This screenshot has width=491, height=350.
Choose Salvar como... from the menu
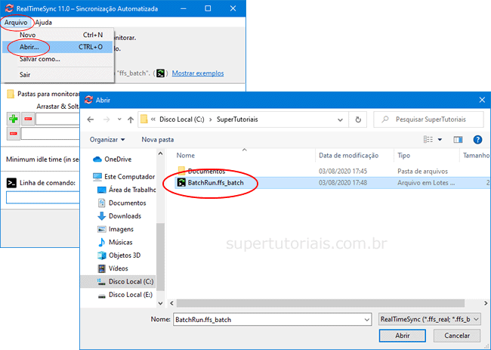pos(39,59)
